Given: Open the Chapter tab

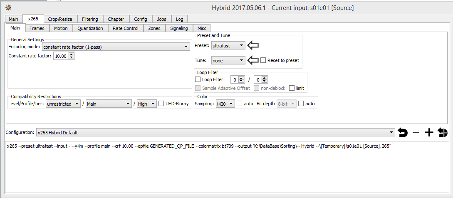Looking at the screenshot, I should pyautogui.click(x=116, y=19).
